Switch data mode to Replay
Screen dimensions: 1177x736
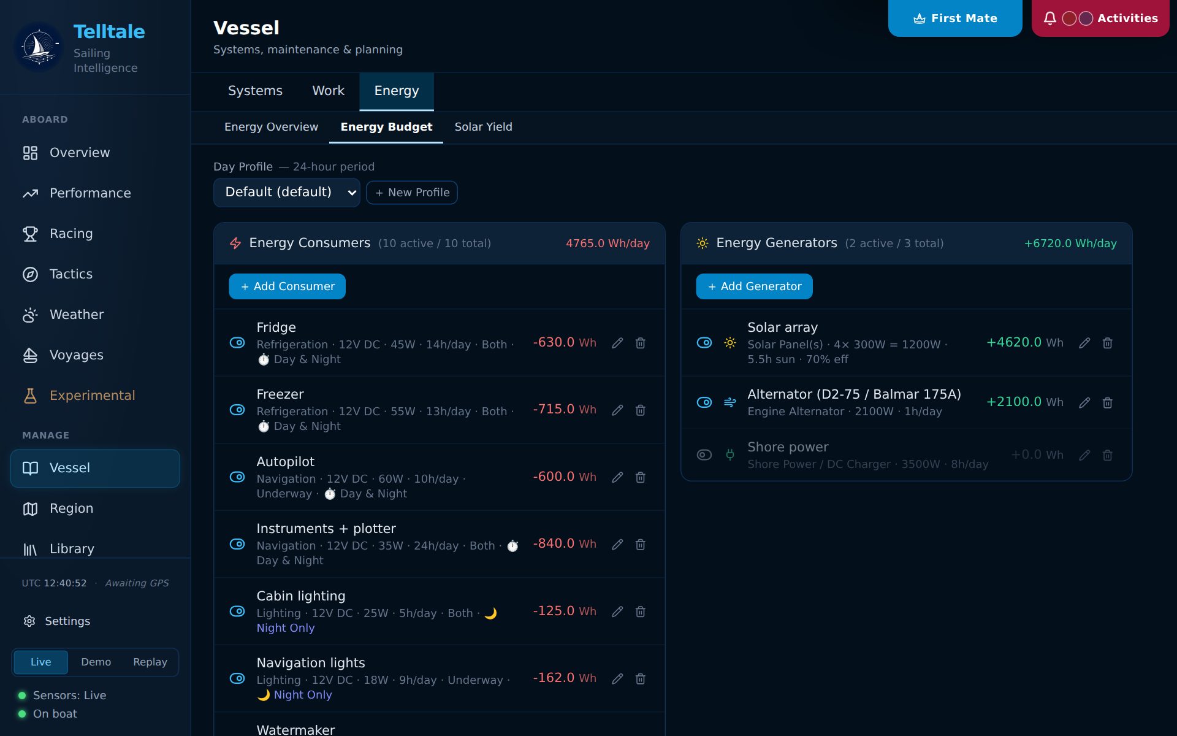pos(150,662)
